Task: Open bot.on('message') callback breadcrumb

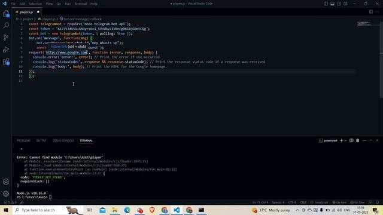Action: tap(81, 19)
